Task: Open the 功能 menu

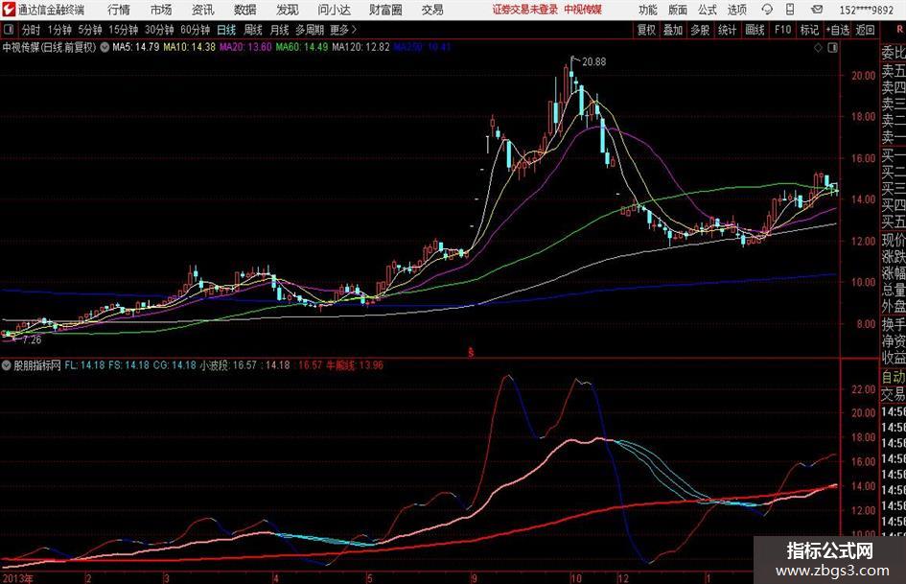Action: tap(648, 10)
